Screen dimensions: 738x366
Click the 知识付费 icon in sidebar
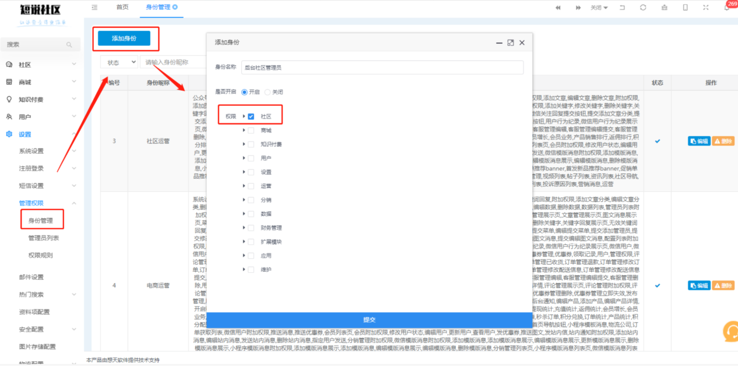coord(9,100)
